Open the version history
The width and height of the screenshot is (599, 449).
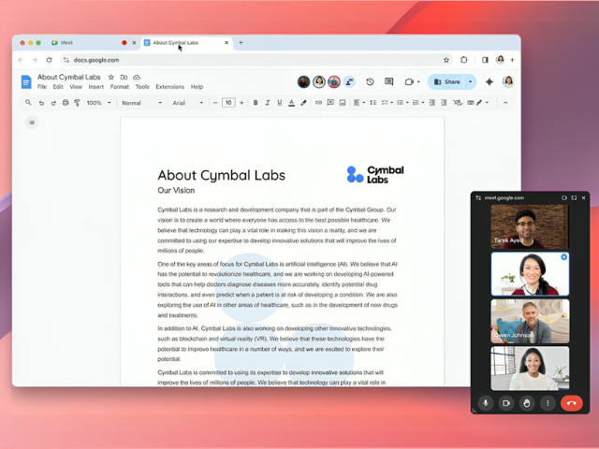pos(370,81)
